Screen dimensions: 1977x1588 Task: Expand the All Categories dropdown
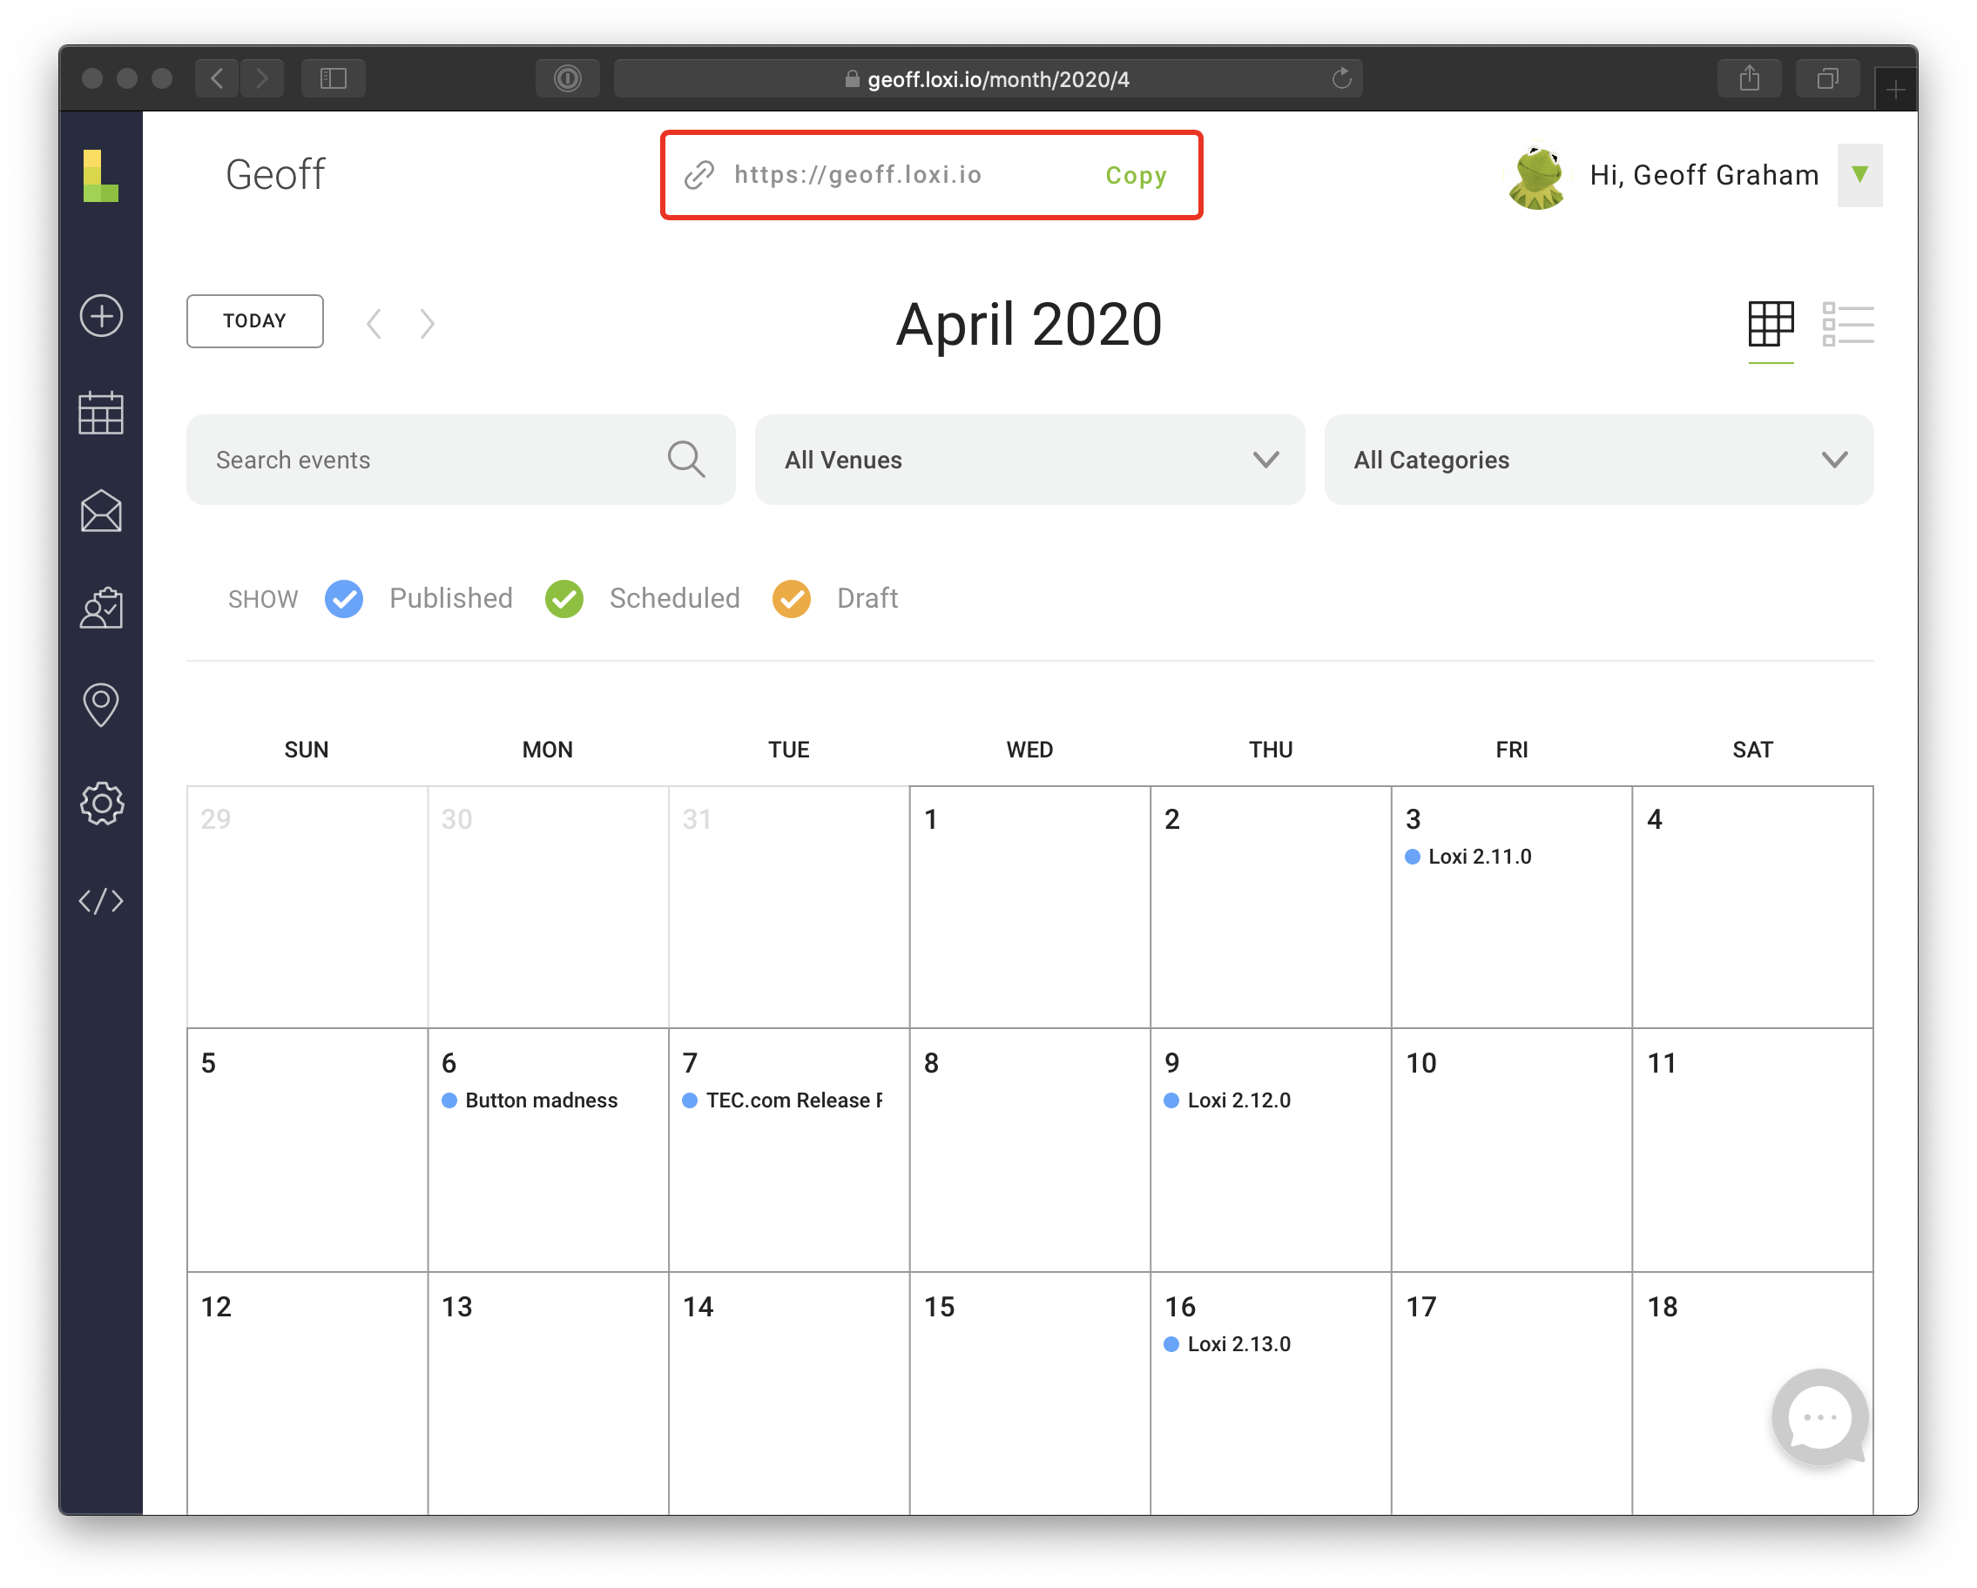click(1598, 460)
